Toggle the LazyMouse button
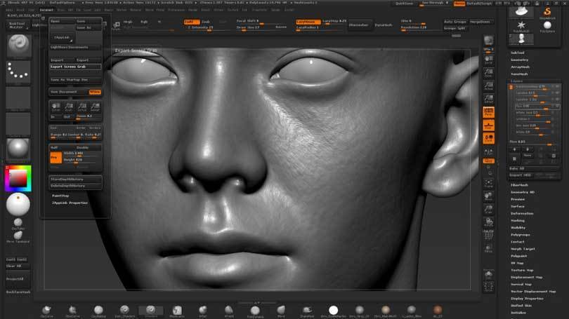This screenshot has height=319, width=569. point(306,22)
